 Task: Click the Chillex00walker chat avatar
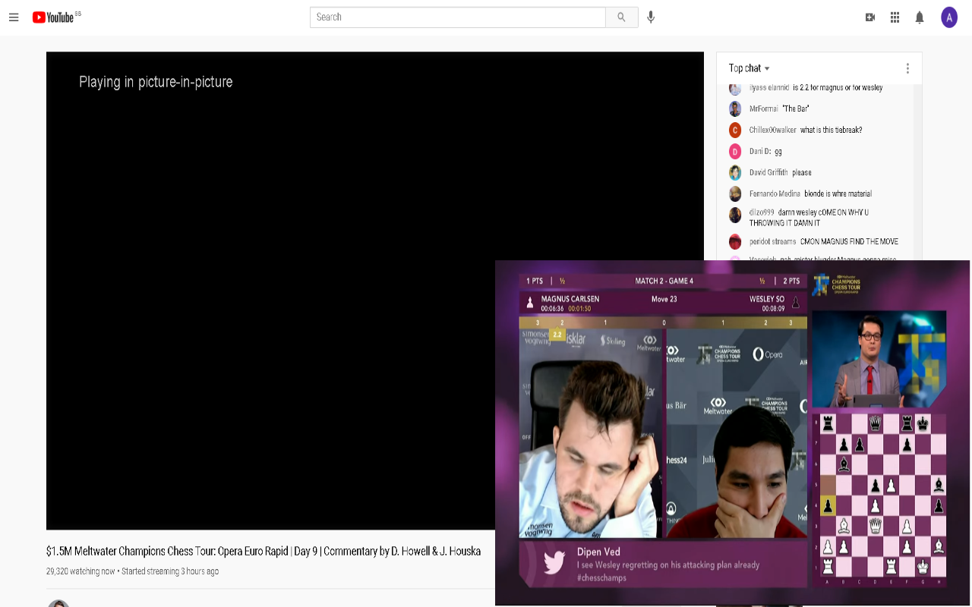[735, 130]
